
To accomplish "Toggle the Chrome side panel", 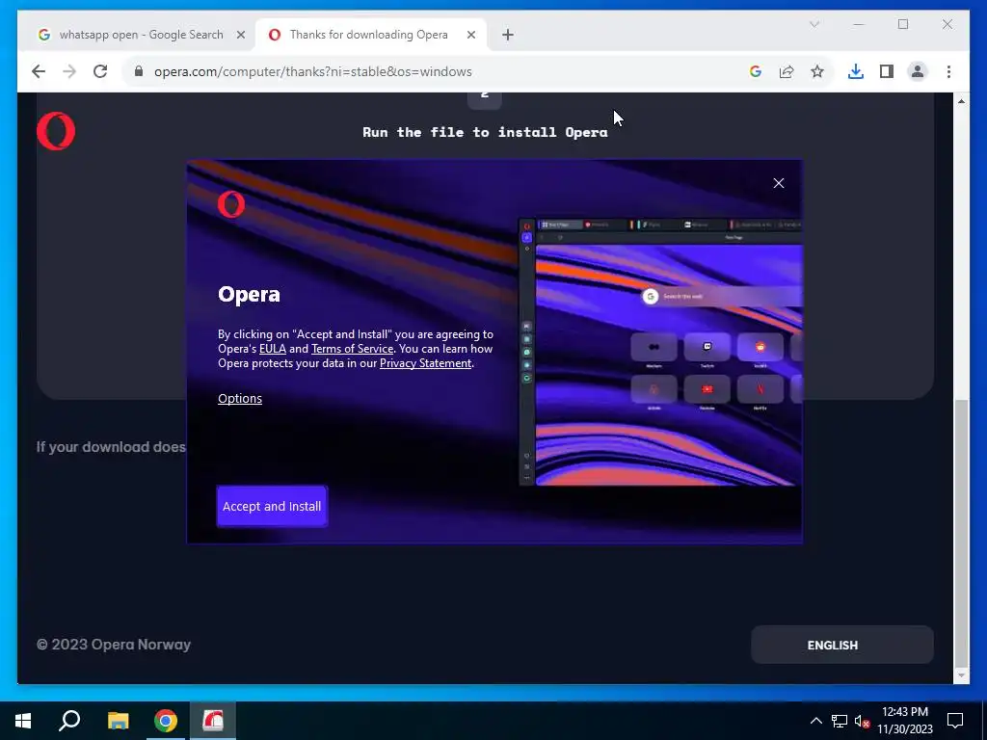I will point(887,71).
